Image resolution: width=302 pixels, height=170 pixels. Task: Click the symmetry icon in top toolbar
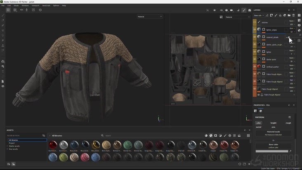tap(21, 10)
